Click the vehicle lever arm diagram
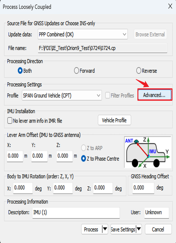Viewport: 176px width, 243px height. pyautogui.click(x=147, y=152)
